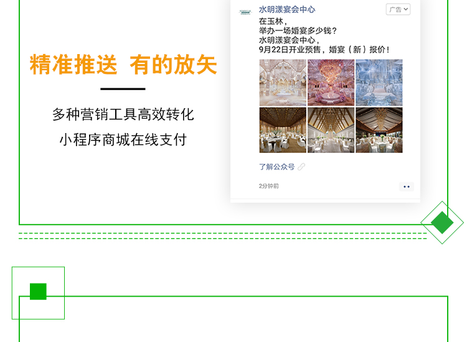Click the 了解公众号 link

276,167
